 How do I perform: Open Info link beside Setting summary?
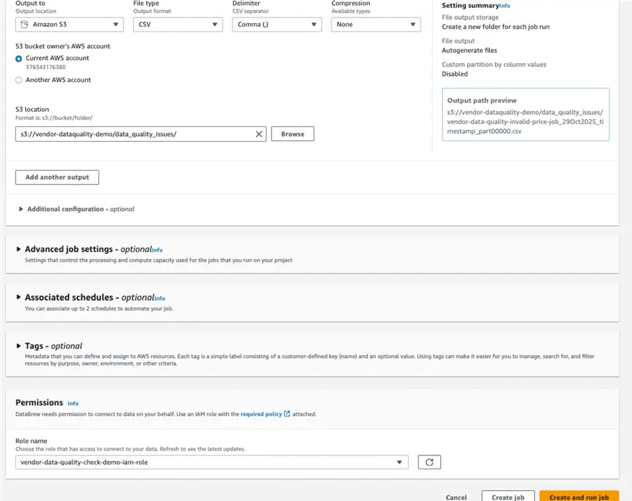[505, 6]
